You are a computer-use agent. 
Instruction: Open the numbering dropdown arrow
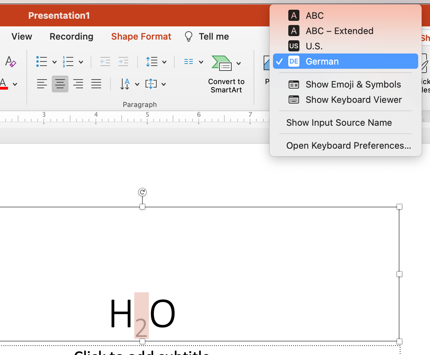(81, 62)
